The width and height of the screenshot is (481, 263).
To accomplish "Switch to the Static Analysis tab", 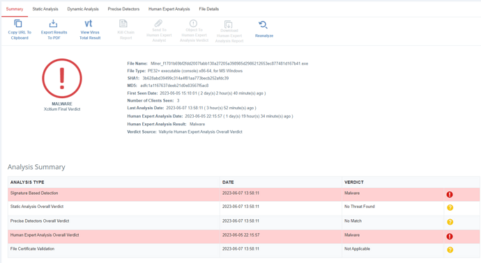I will point(45,9).
